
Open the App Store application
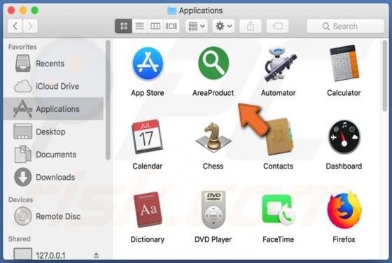(x=148, y=64)
